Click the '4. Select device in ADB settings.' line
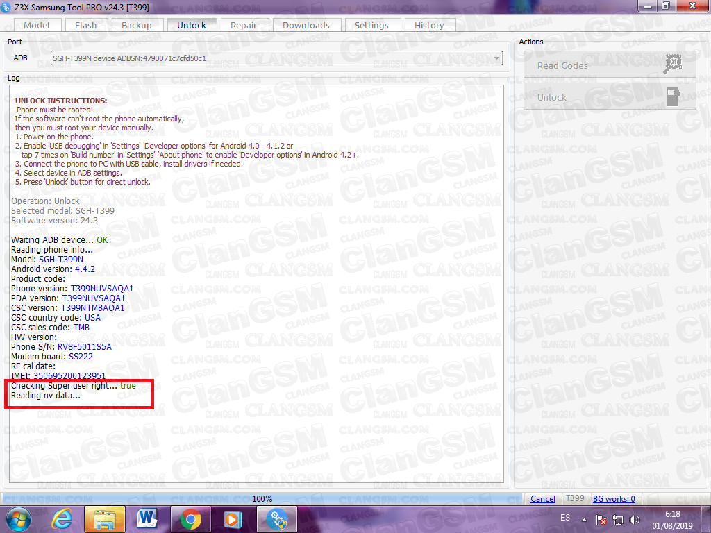Screen dimensions: 711x533 coord(69,173)
